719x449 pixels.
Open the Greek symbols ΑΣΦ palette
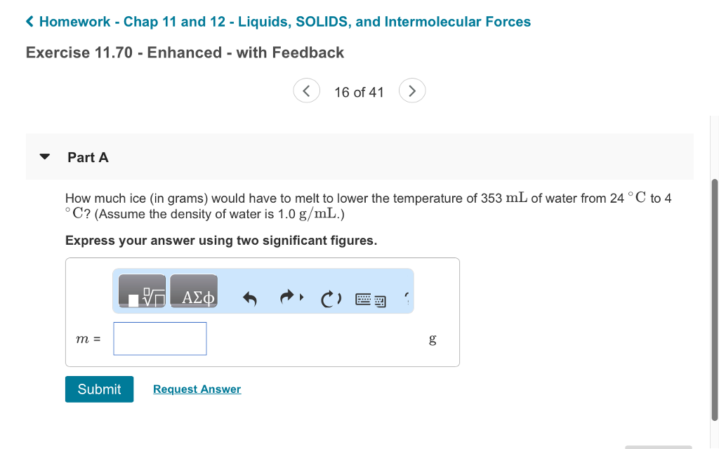pyautogui.click(x=192, y=291)
